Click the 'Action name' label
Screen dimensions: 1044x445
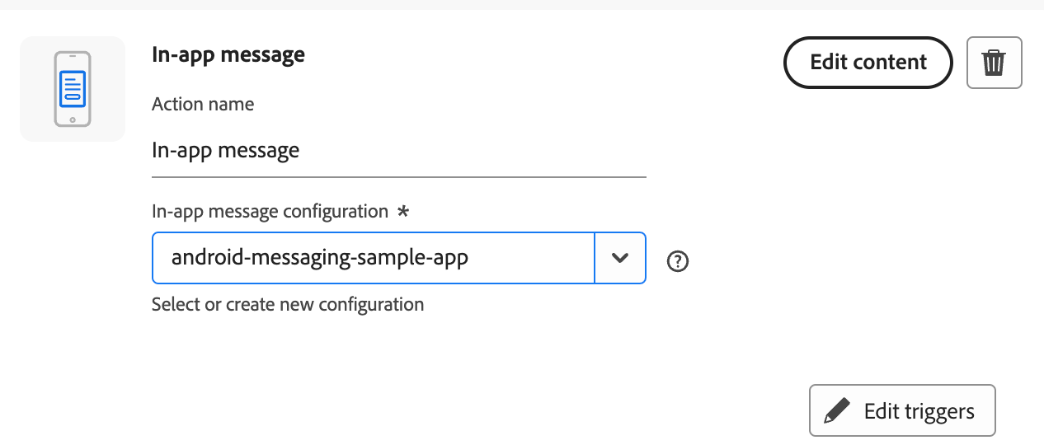(203, 105)
